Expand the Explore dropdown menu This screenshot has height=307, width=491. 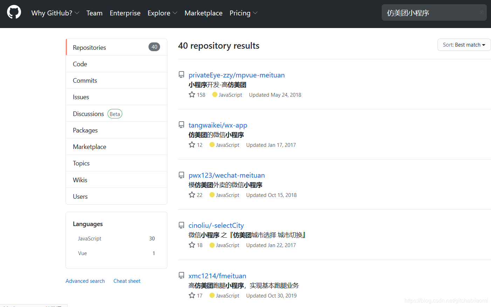(162, 13)
